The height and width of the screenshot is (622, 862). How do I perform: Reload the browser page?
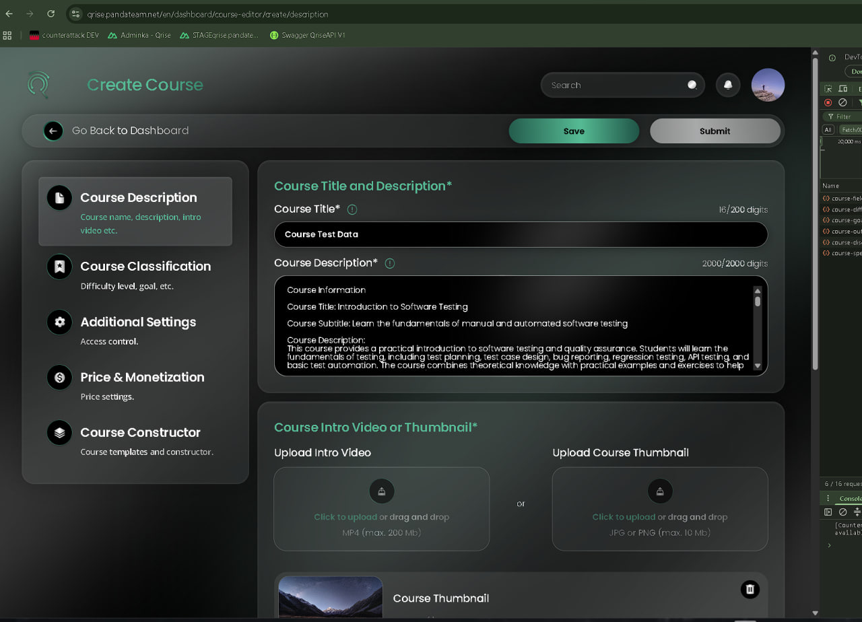tap(51, 13)
